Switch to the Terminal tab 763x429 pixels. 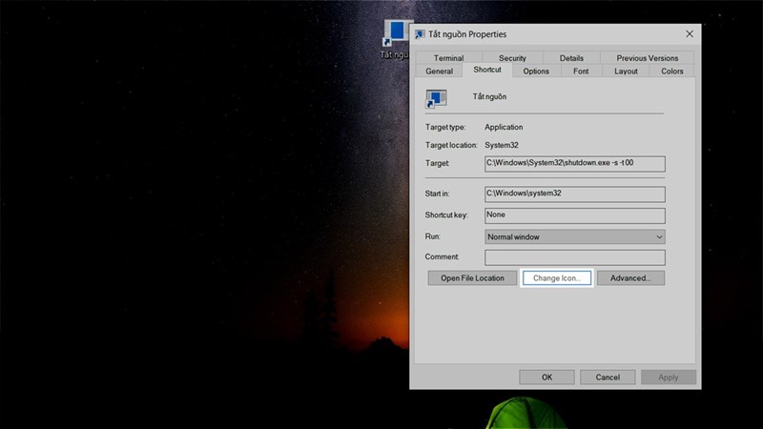pyautogui.click(x=448, y=58)
